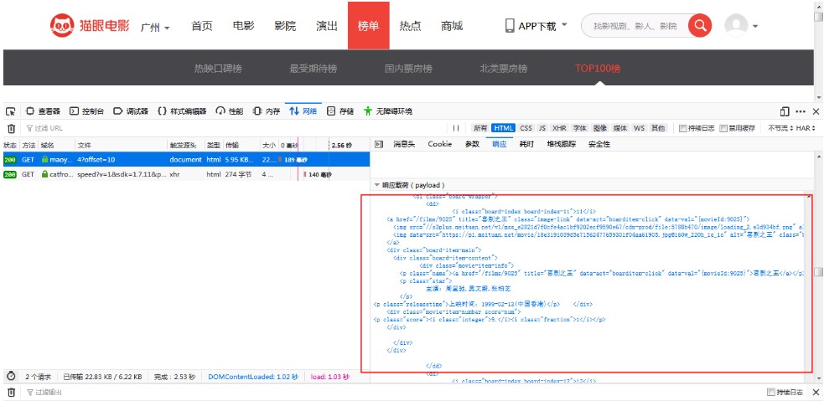Open the 电影 movies page

point(243,26)
